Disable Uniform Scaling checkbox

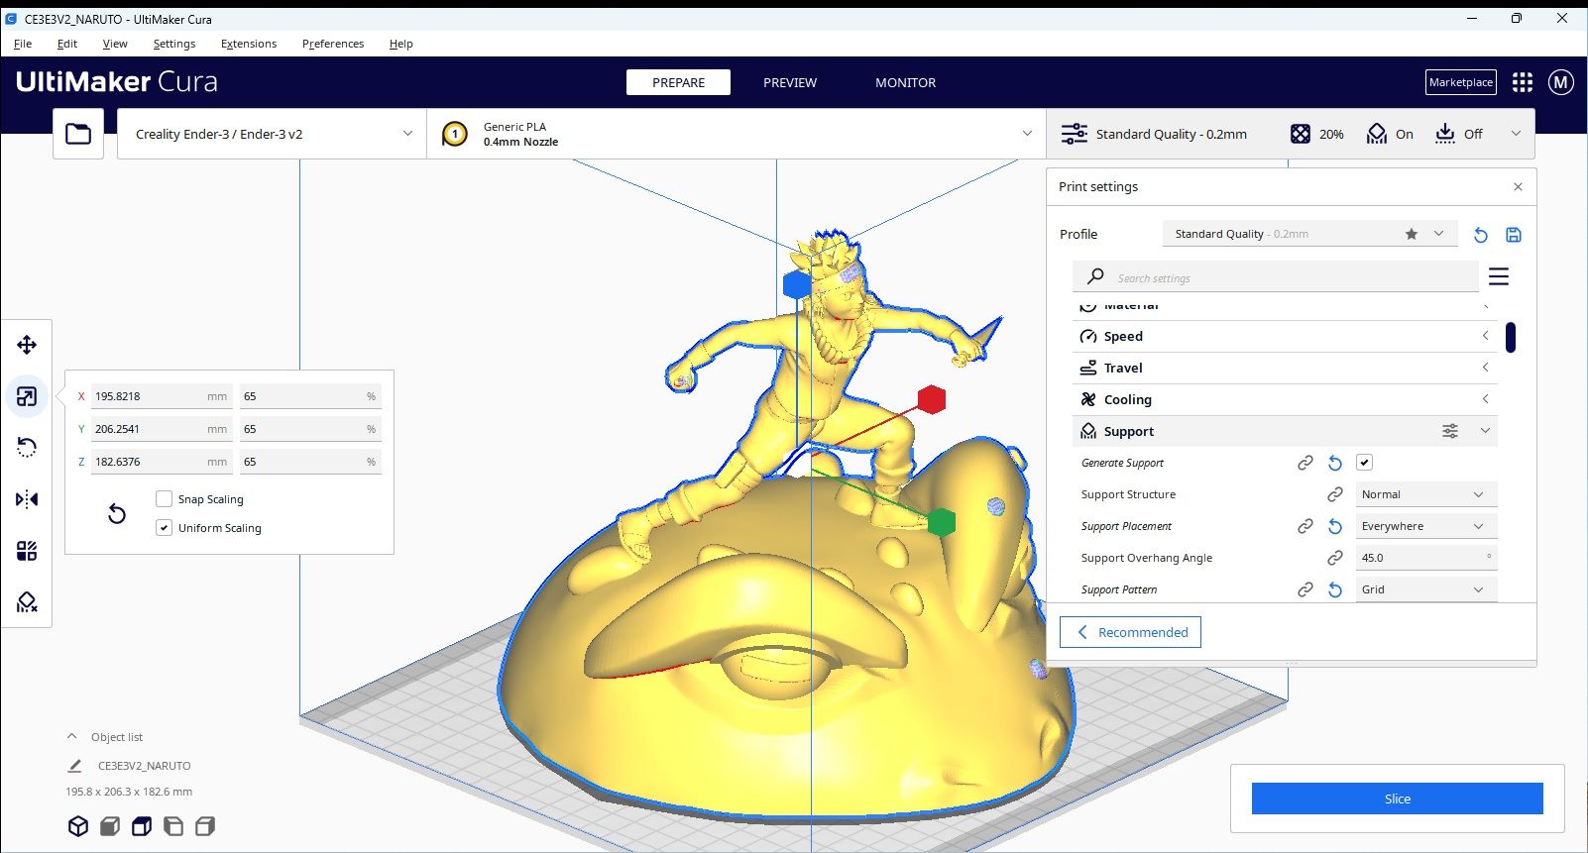165,528
